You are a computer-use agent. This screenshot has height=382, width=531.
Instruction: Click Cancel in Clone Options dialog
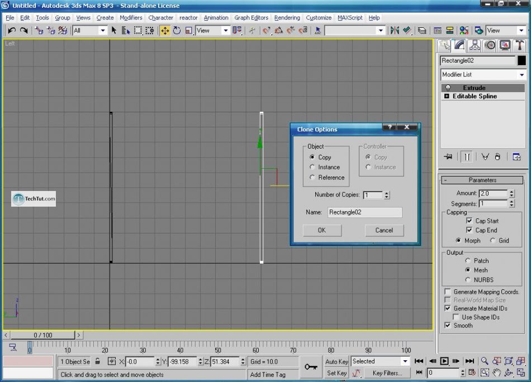click(x=384, y=230)
